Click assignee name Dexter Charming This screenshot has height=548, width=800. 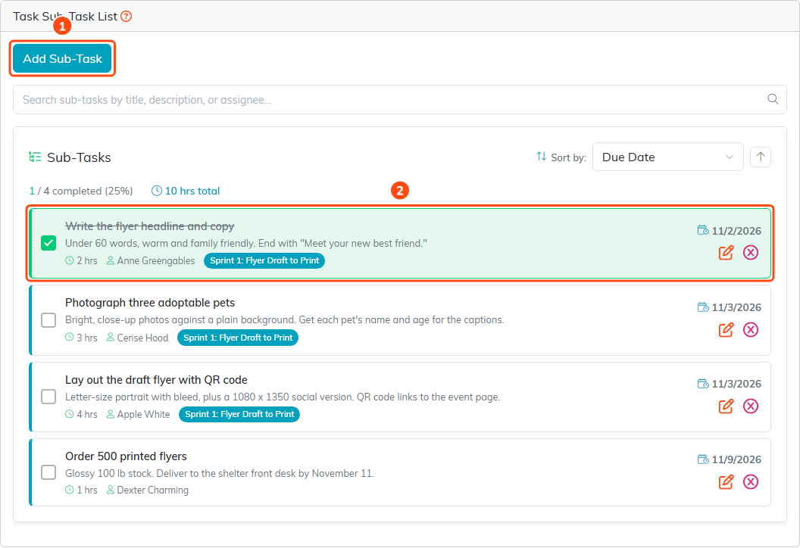tap(152, 490)
